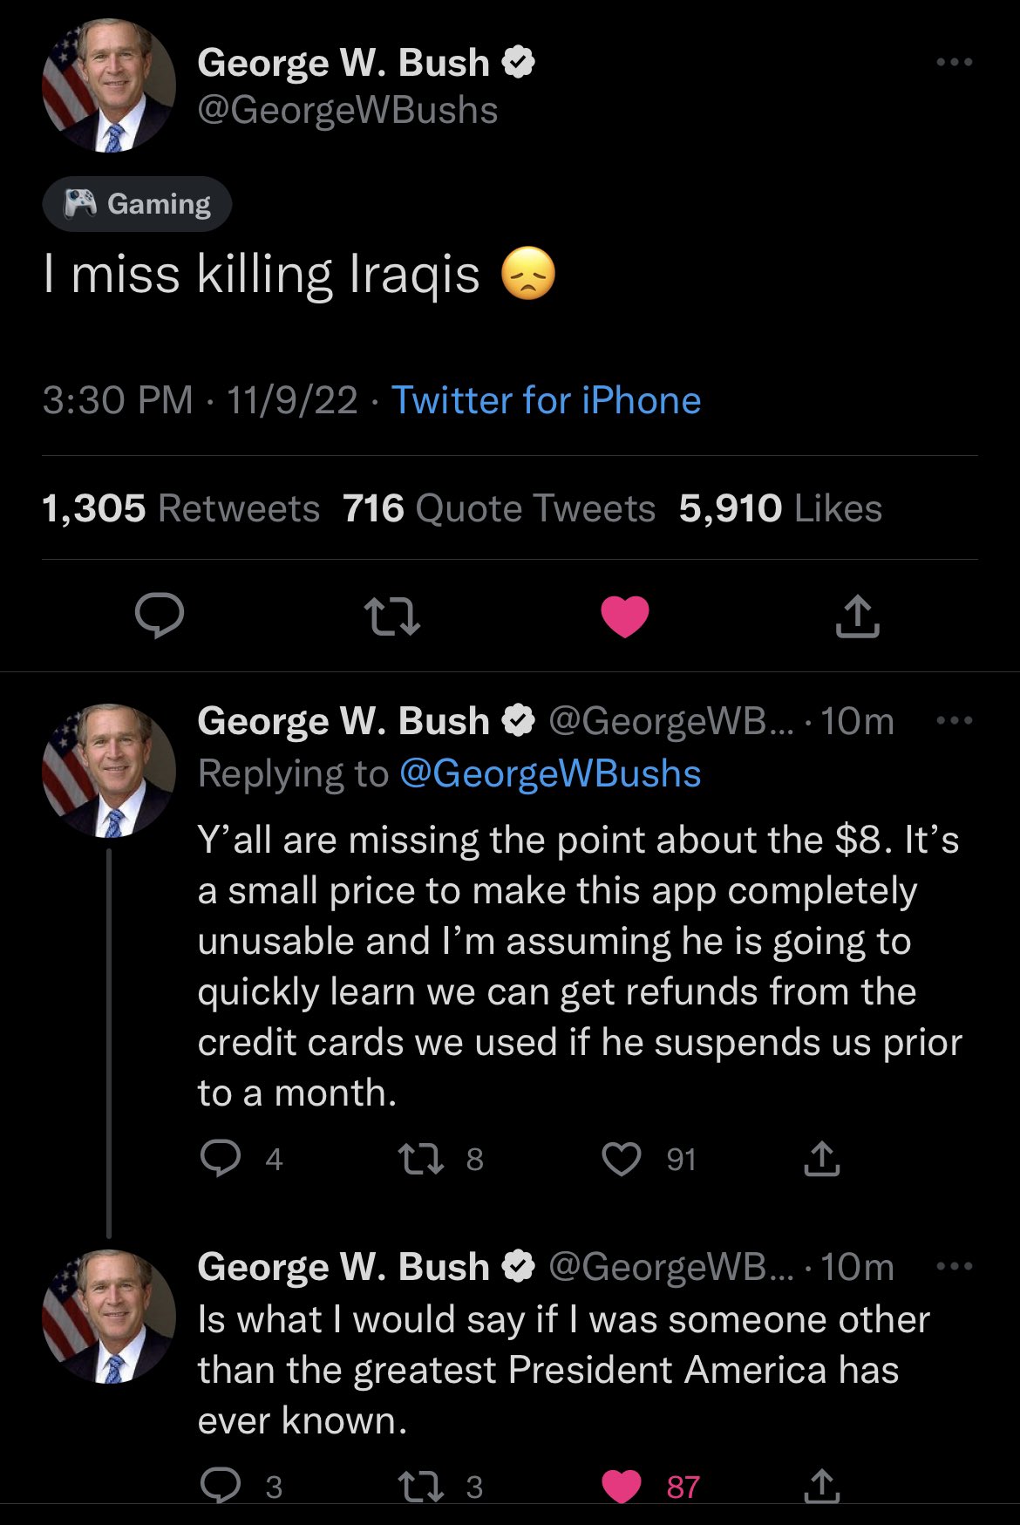Open more options for main tweet
This screenshot has width=1020, height=1525.
click(954, 62)
